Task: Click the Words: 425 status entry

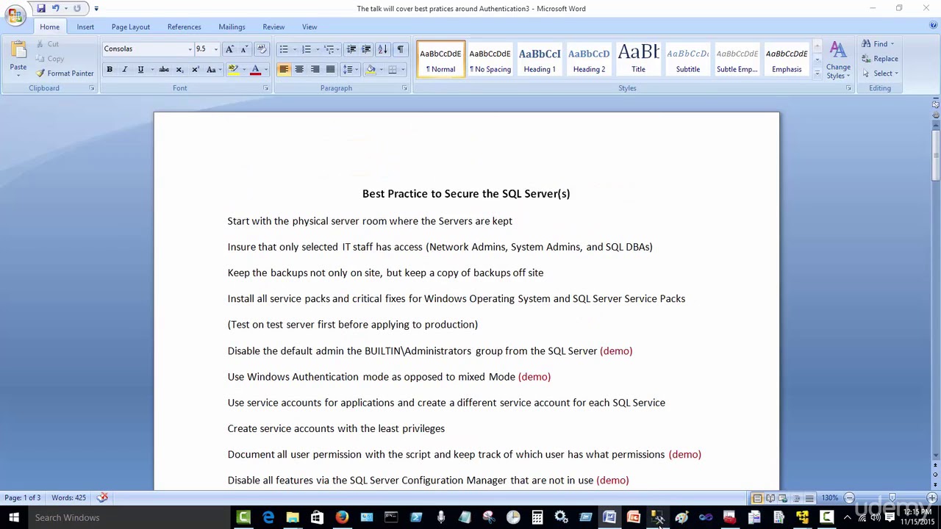Action: (x=68, y=498)
